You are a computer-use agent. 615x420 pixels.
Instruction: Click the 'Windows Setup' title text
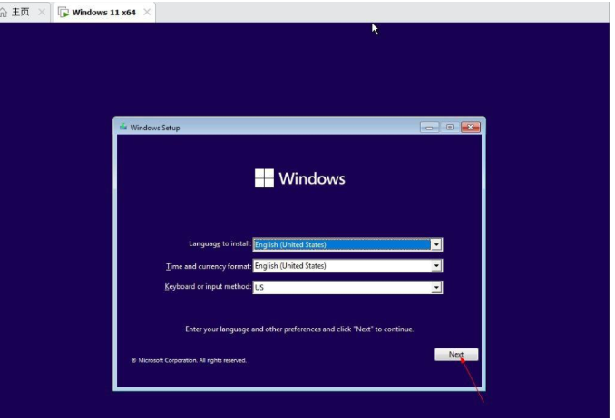(155, 128)
